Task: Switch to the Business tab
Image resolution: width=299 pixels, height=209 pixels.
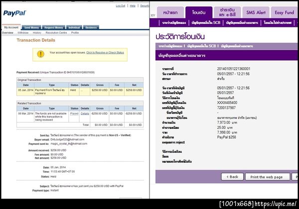Action: 91,27
